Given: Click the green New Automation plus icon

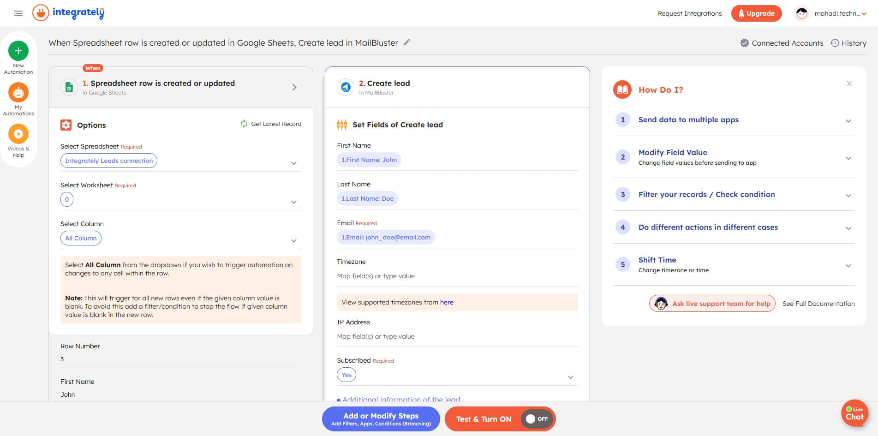Looking at the screenshot, I should (x=18, y=51).
